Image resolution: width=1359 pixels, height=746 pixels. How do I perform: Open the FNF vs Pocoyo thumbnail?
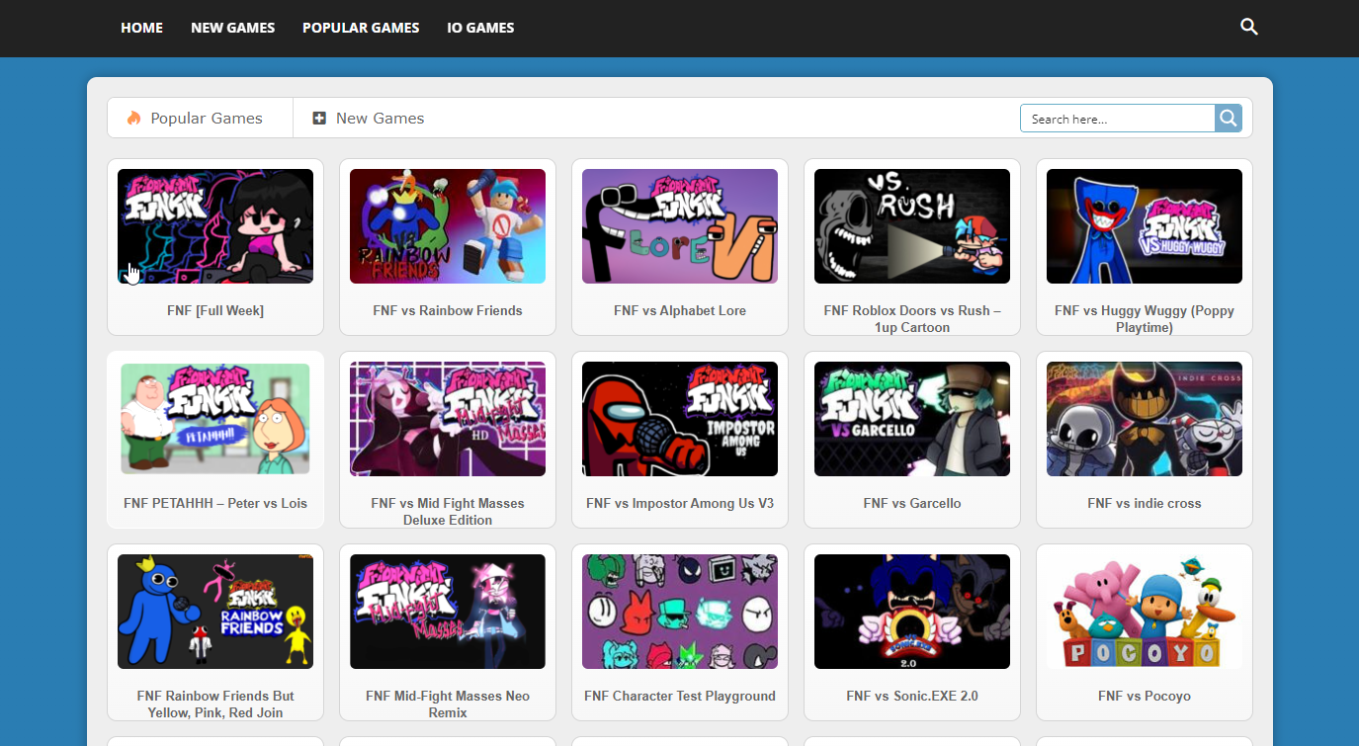1145,612
